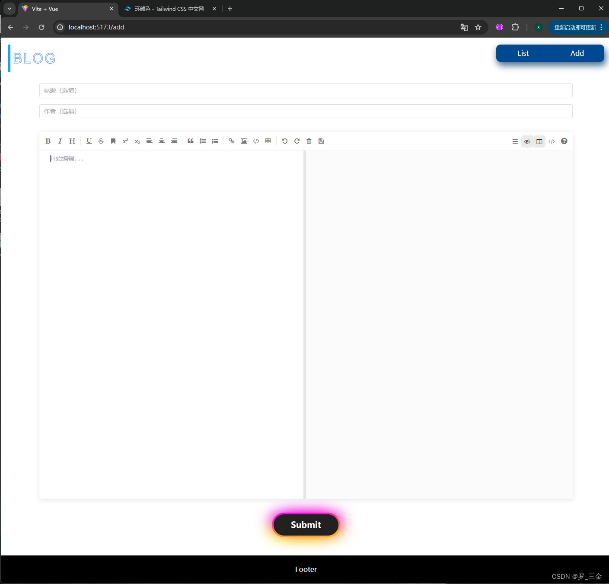This screenshot has width=609, height=584.
Task: Click the author input field
Action: point(306,111)
